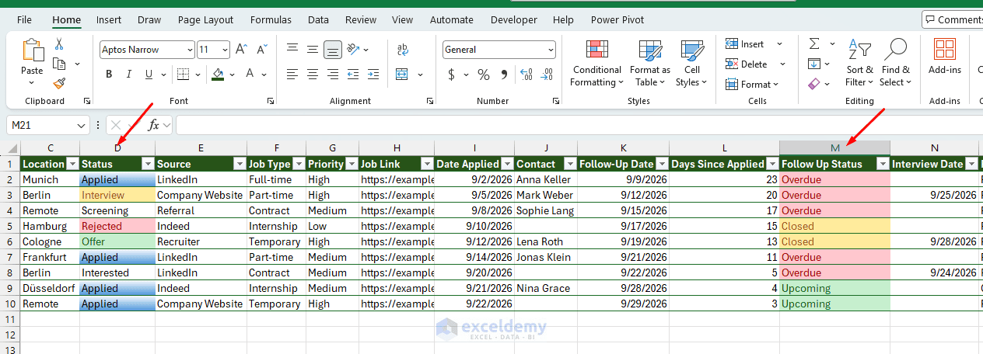Click the Borders icon

click(x=182, y=75)
